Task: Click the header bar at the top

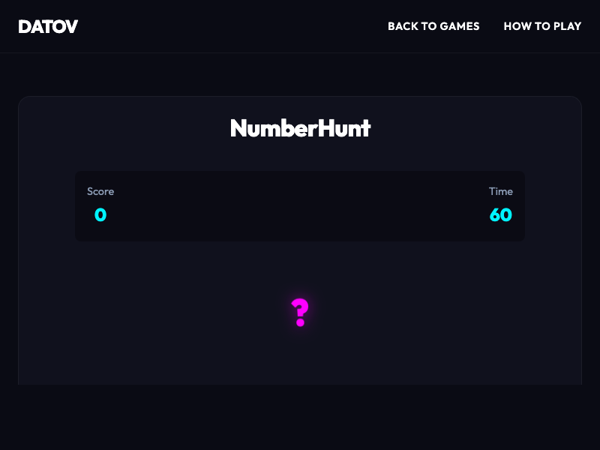Action: [x=225, y=26]
